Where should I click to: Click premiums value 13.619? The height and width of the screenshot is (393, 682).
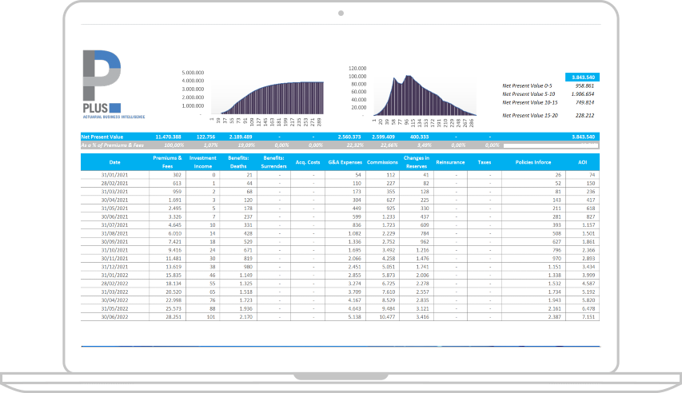(173, 267)
